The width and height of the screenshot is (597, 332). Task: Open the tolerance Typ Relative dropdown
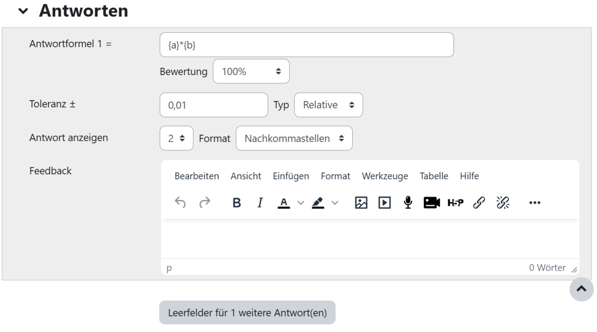pos(328,105)
